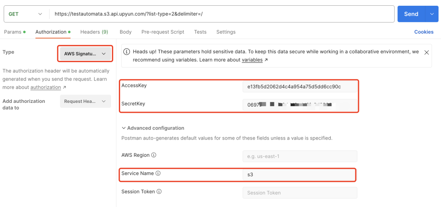Click the info icon in Heads up banner
This screenshot has width=441, height=207.
tap(127, 52)
